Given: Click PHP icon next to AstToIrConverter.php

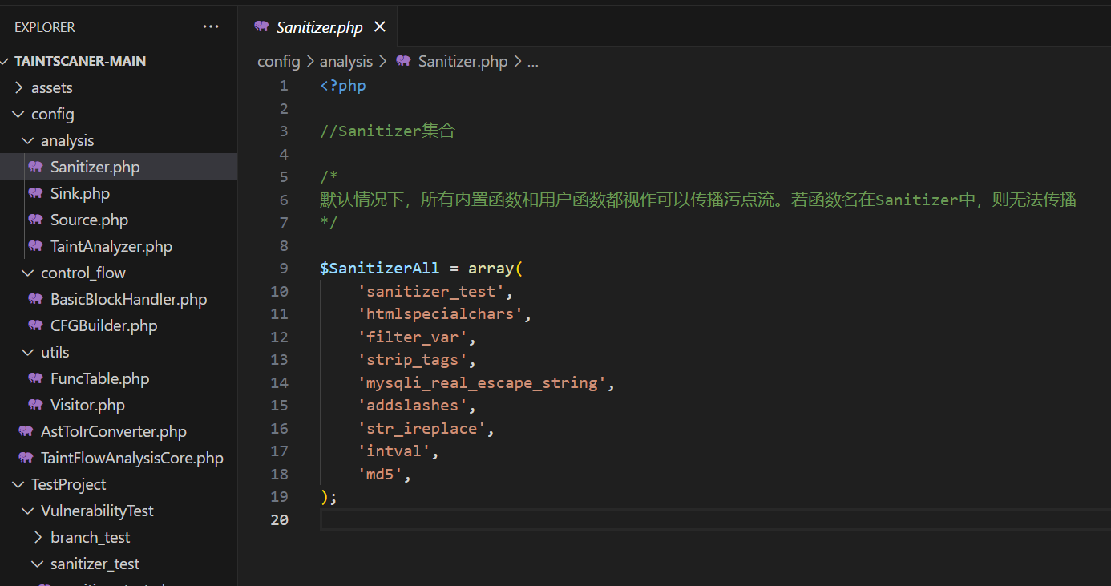Looking at the screenshot, I should 26,431.
